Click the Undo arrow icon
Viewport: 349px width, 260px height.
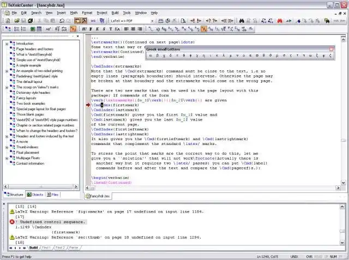coord(62,20)
